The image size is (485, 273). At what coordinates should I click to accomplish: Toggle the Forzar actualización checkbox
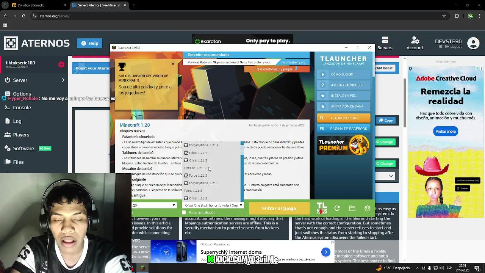coord(184,213)
